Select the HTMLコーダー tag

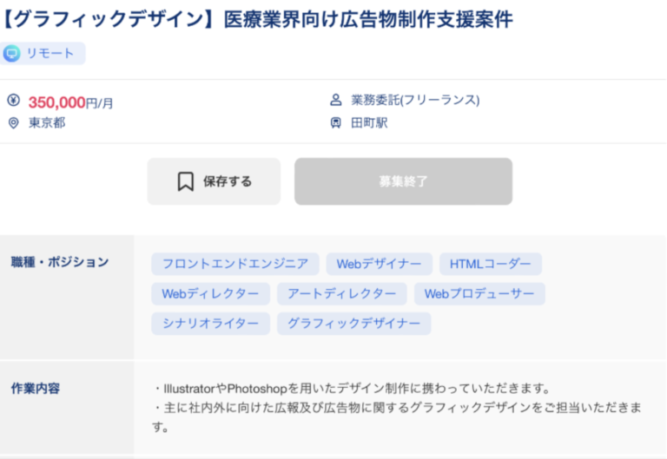(x=490, y=265)
